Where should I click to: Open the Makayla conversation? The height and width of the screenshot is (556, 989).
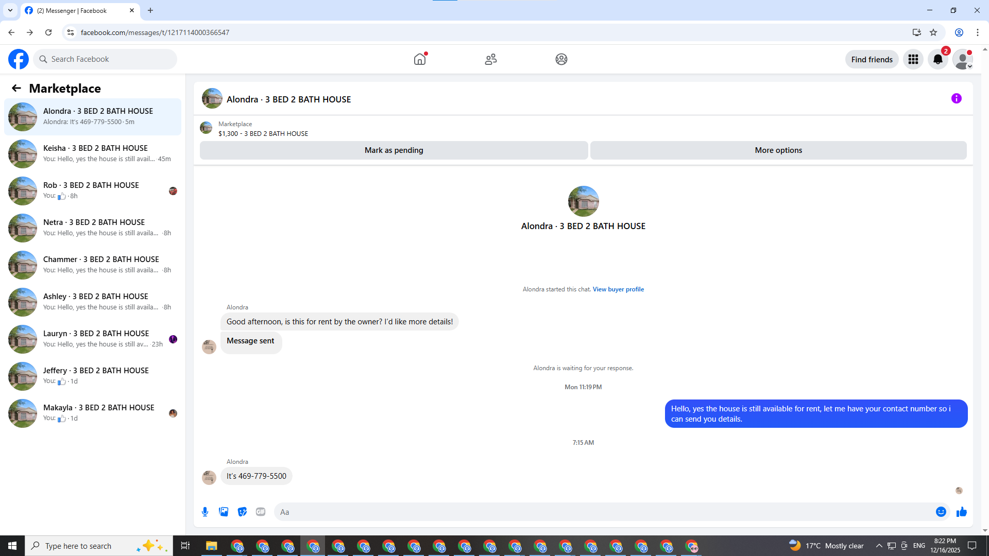(x=93, y=413)
